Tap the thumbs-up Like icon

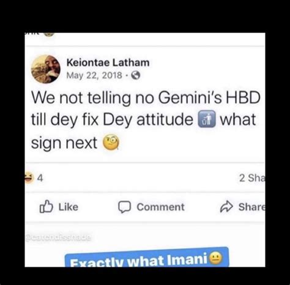[x=46, y=207]
